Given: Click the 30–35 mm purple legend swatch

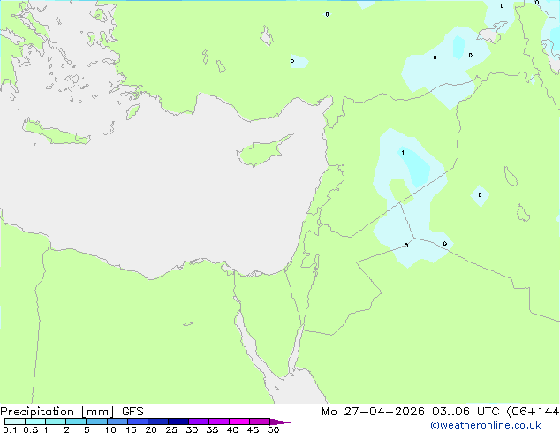Looking at the screenshot, I should pos(199,422).
